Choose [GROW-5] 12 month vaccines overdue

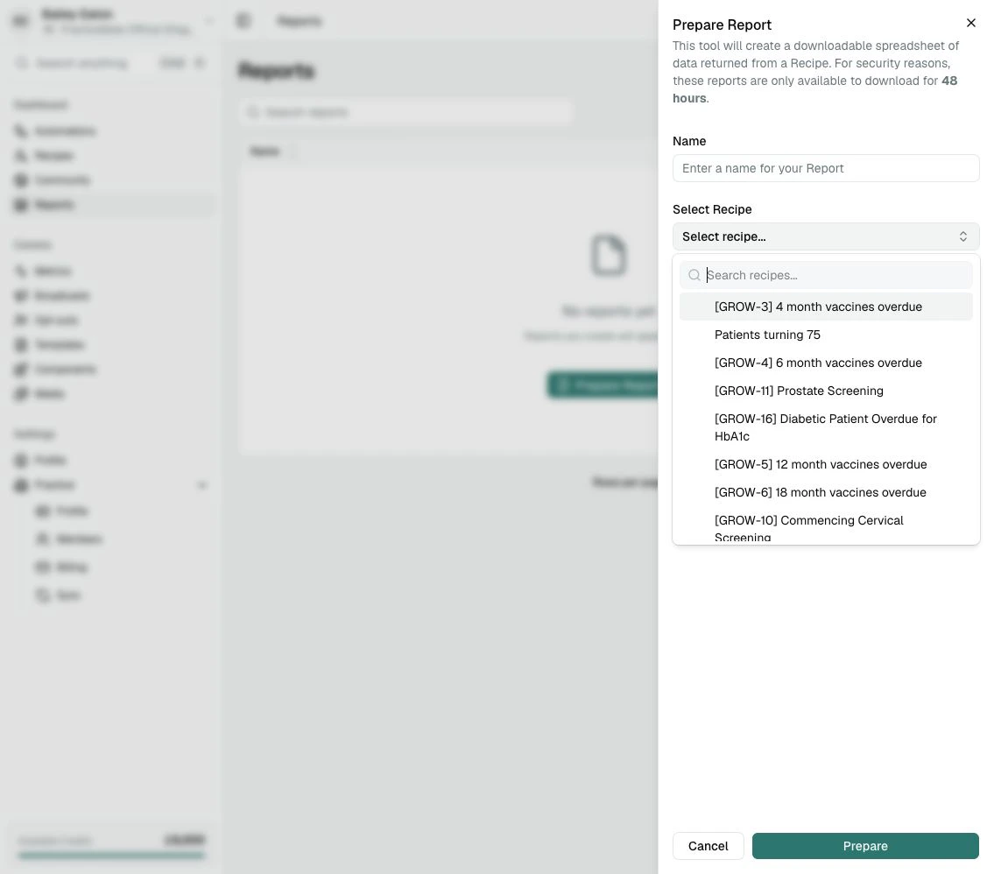click(825, 464)
